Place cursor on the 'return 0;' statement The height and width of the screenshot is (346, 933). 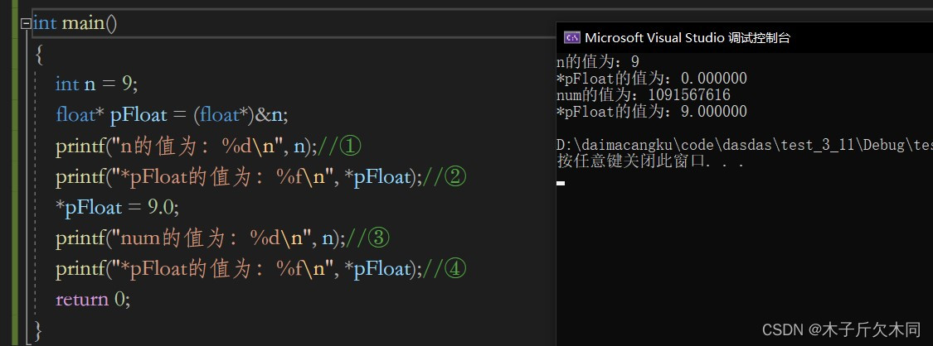pos(93,299)
